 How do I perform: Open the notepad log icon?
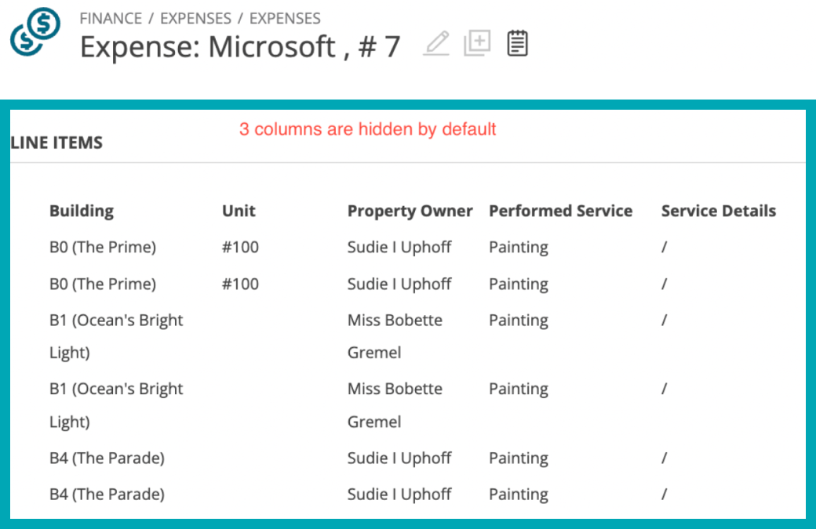pos(517,43)
